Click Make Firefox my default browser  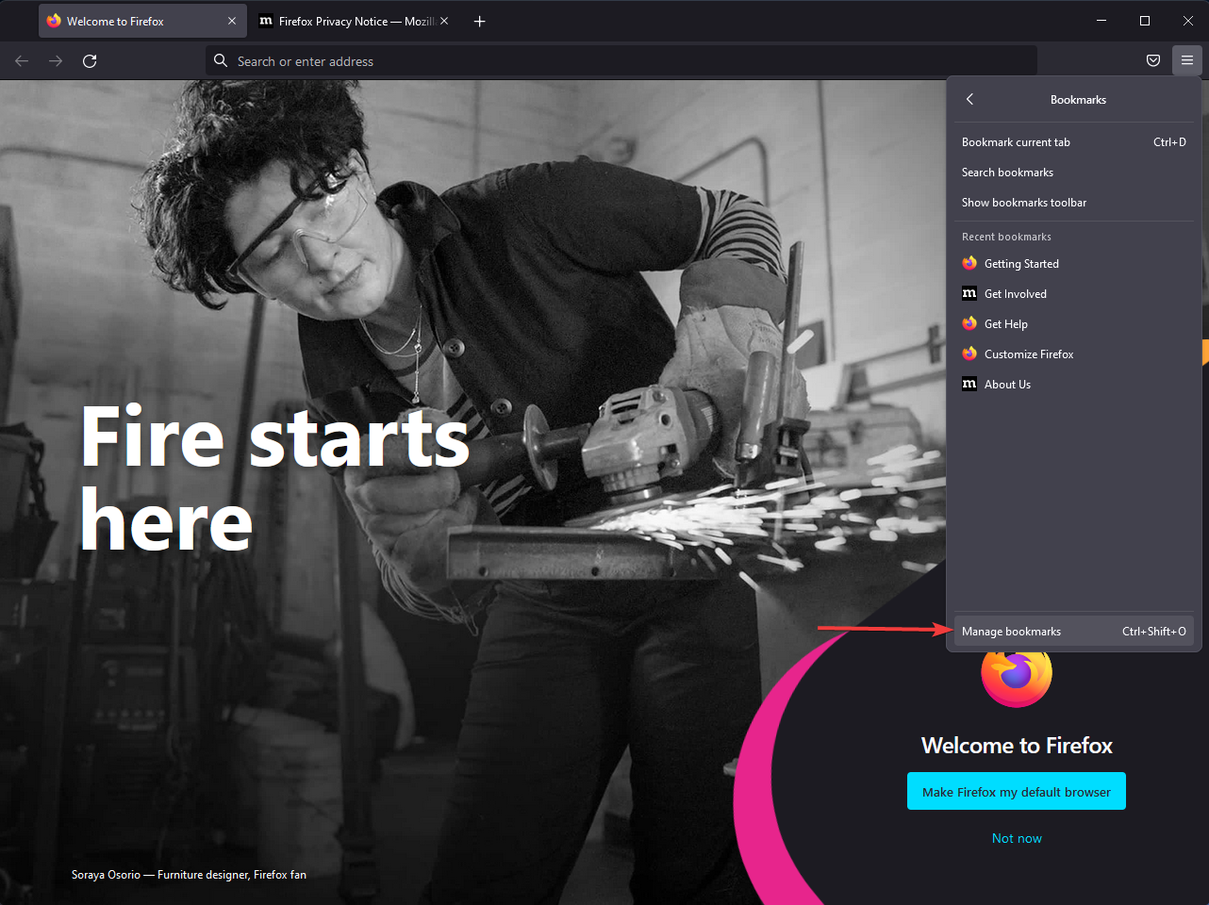pos(1016,791)
